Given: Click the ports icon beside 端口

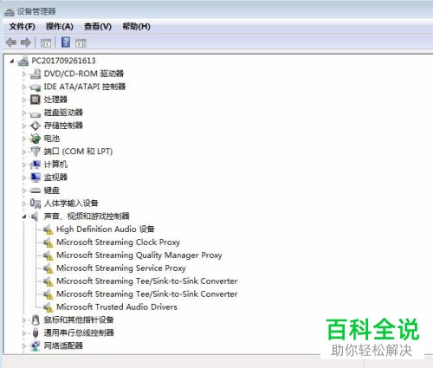Looking at the screenshot, I should pos(36,151).
